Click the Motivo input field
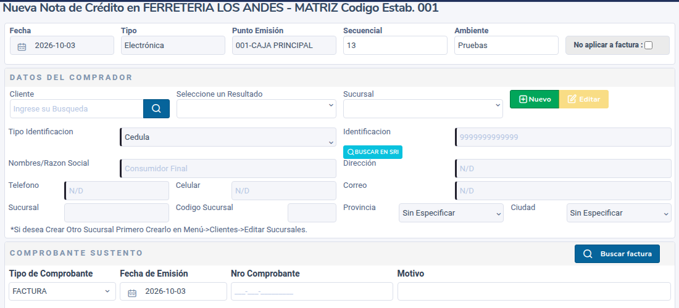This screenshot has width=679, height=308. point(535,291)
